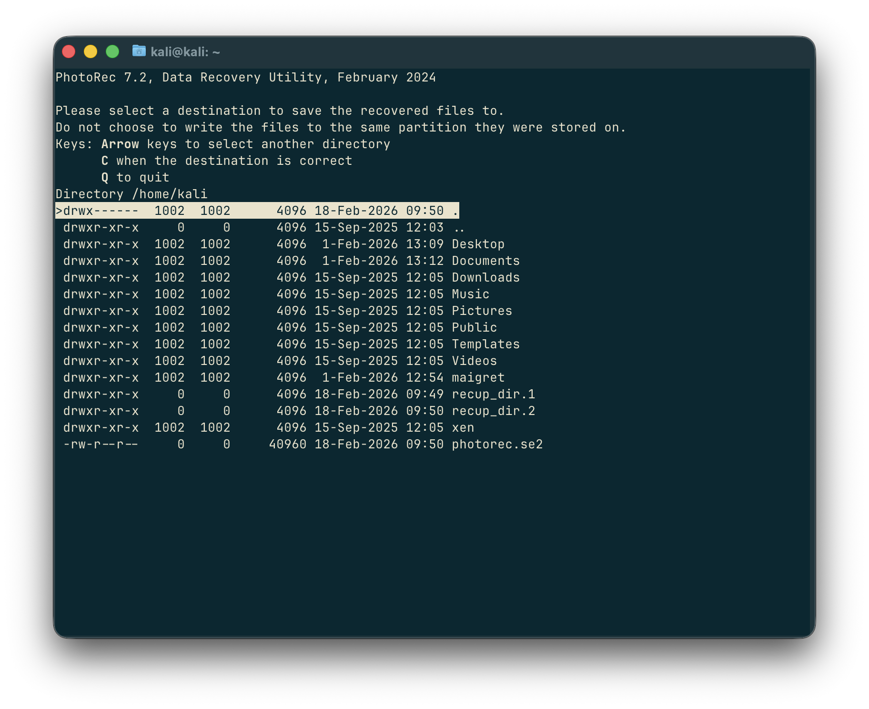
Task: Minimize the window using the yellow button
Action: tap(91, 51)
